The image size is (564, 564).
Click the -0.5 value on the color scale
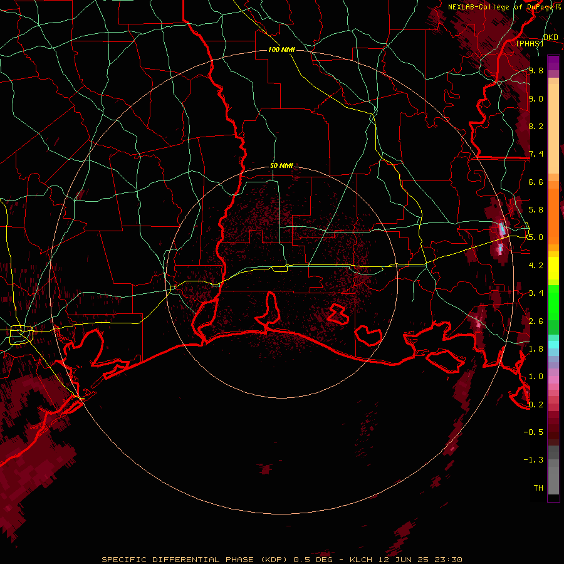click(533, 432)
